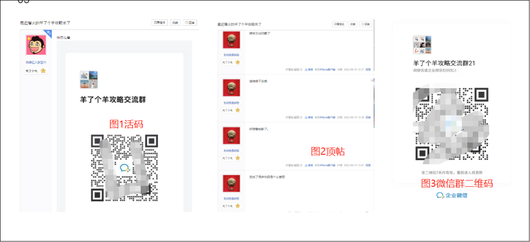Open the door-knocker avatar on the 21楼 post

click(x=231, y=136)
